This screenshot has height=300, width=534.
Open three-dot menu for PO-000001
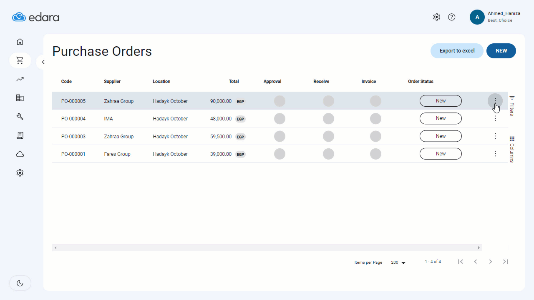click(495, 154)
